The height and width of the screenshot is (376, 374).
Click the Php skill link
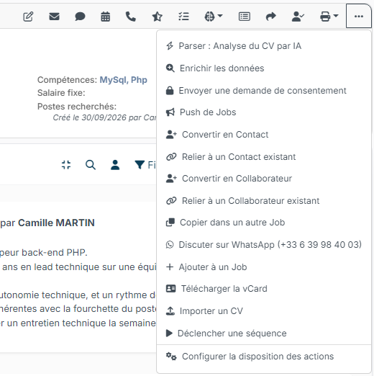coord(139,80)
